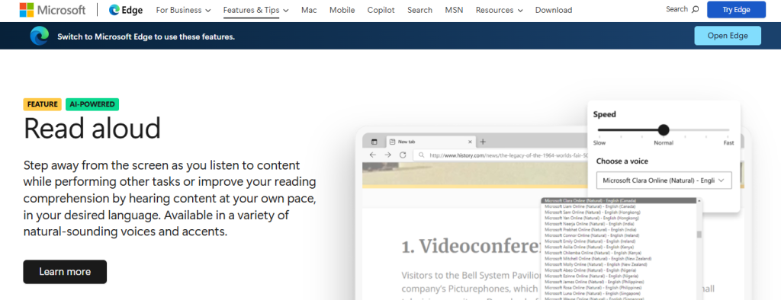The height and width of the screenshot is (300, 781).
Task: Click 'Switch to Microsoft Edge' banner text
Action: tap(146, 37)
